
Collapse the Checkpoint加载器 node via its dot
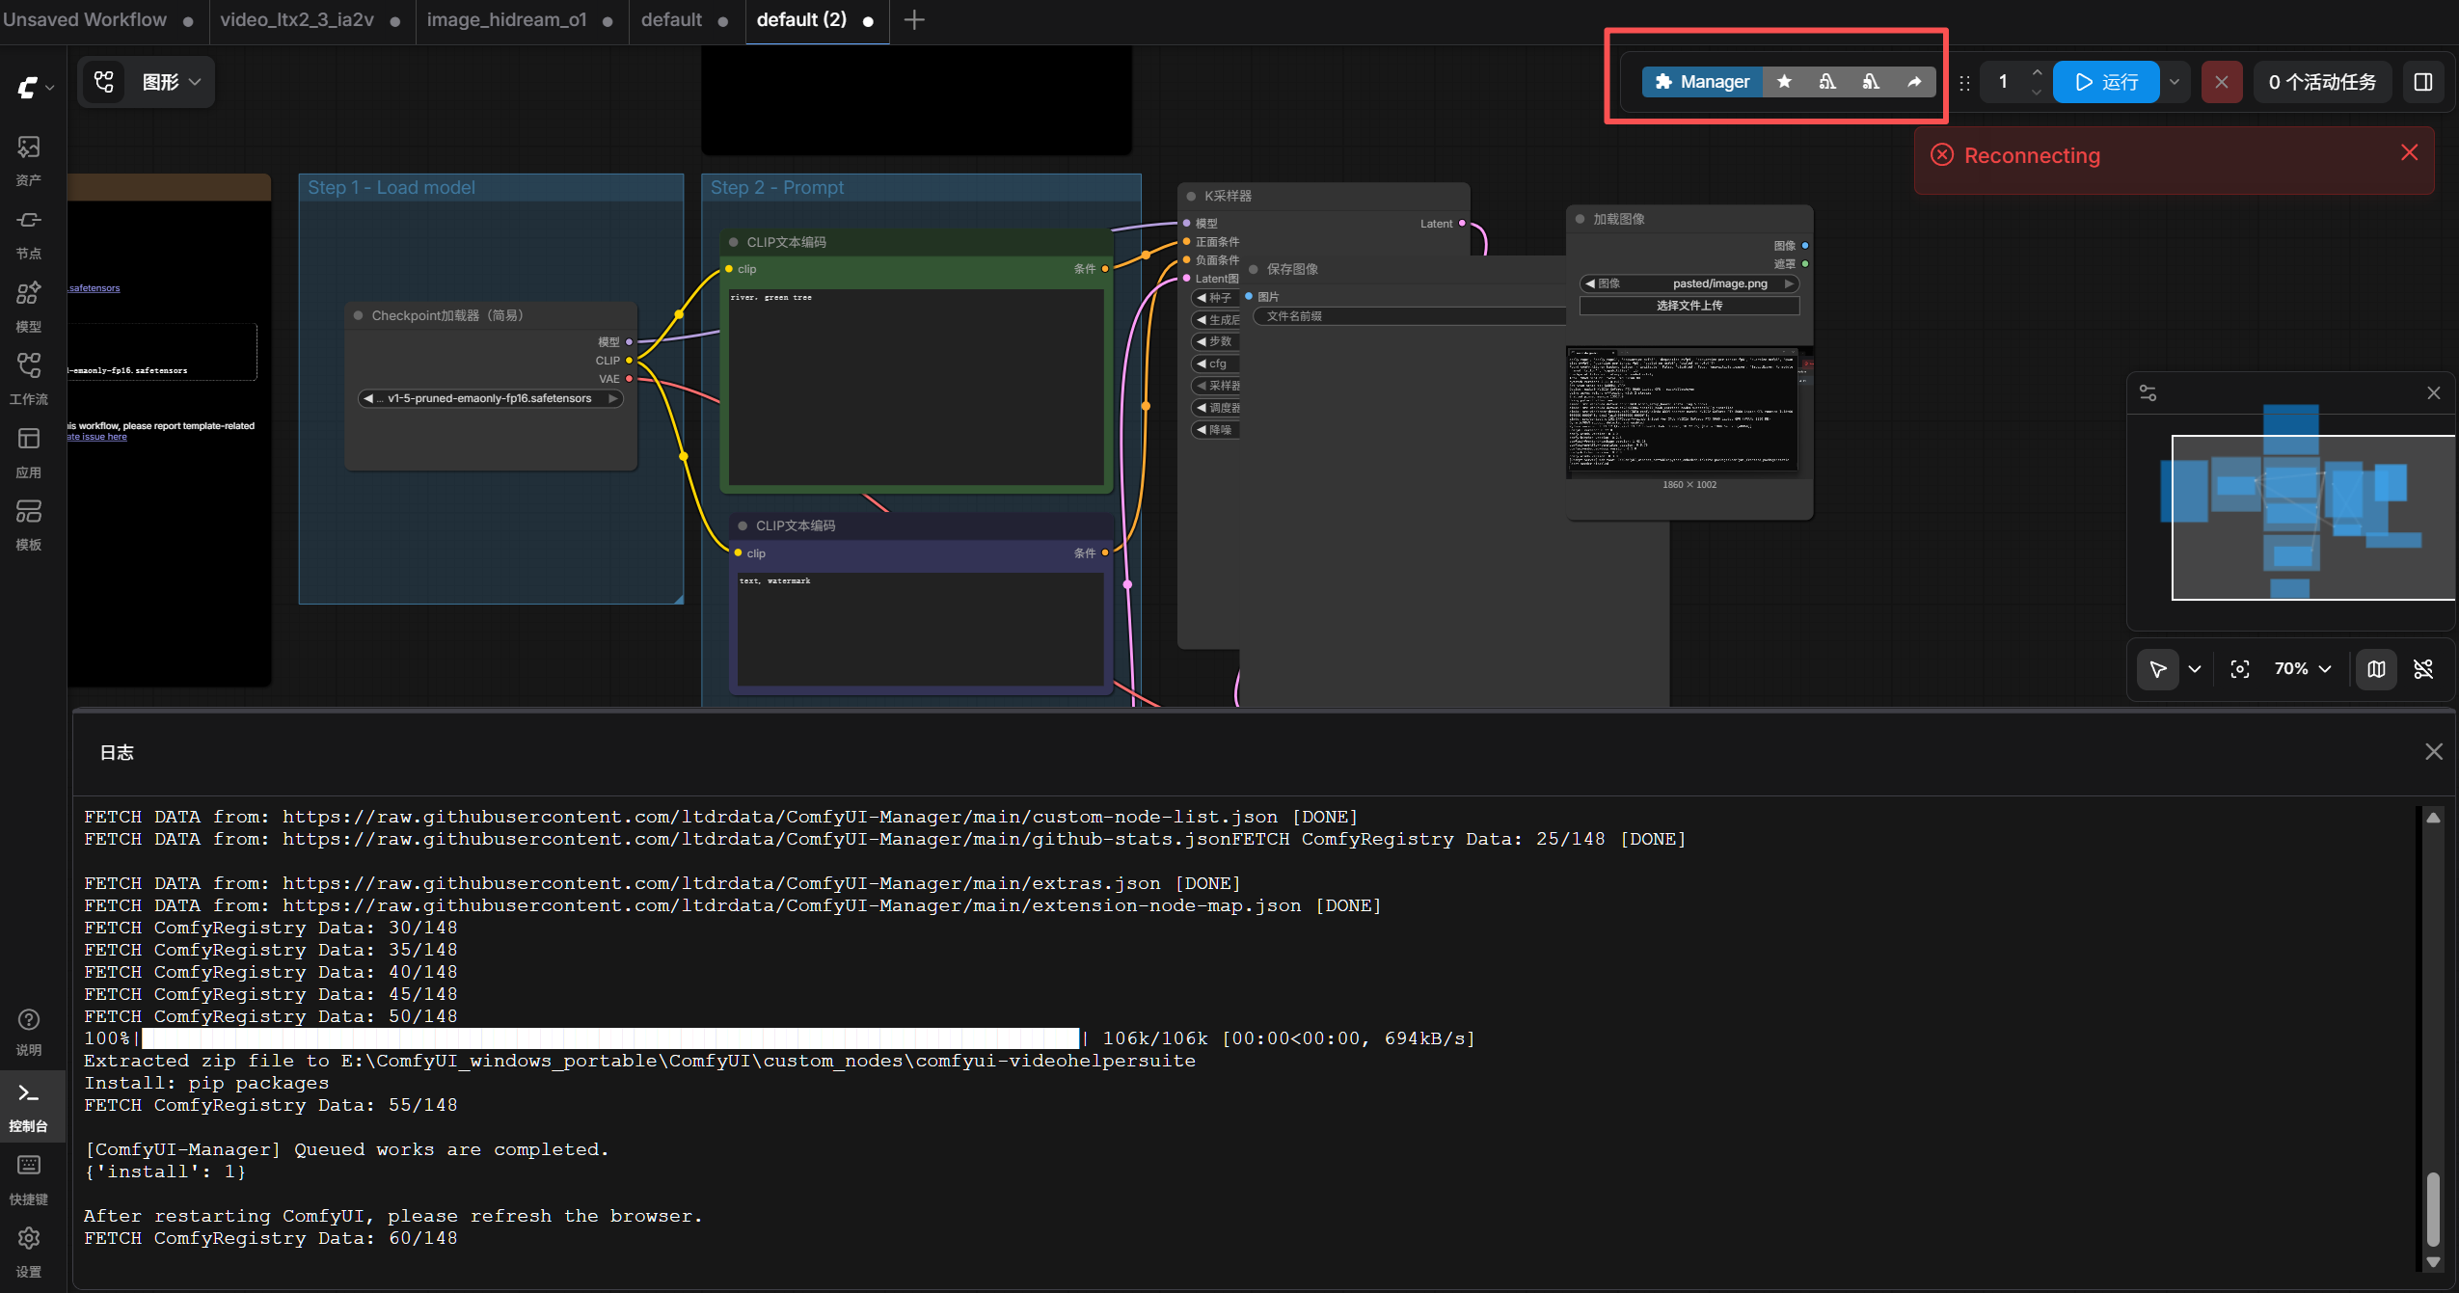(x=359, y=316)
